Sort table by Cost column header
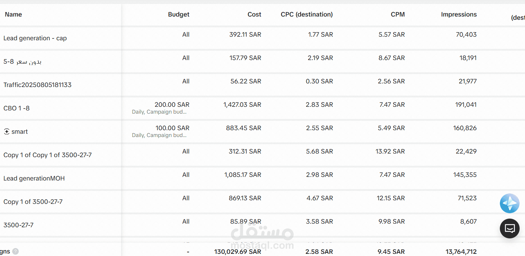 coord(254,14)
